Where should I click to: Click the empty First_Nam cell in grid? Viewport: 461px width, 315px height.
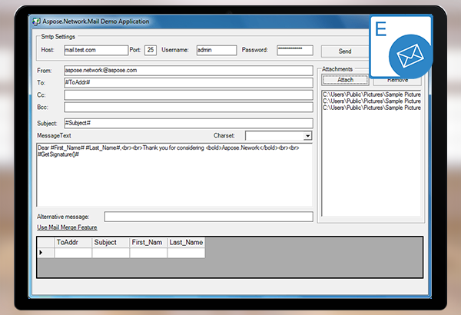[x=148, y=253]
